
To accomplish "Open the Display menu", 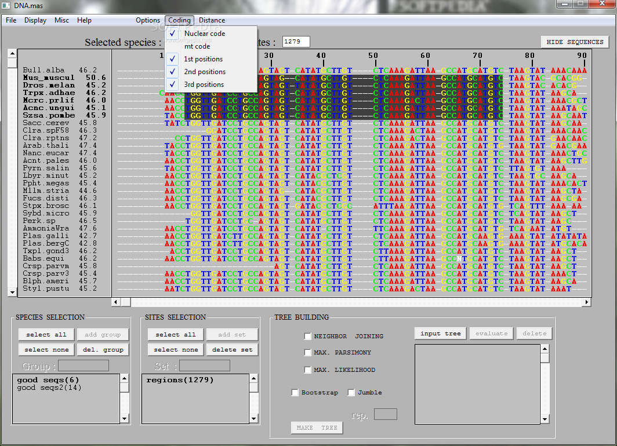I will coord(35,20).
